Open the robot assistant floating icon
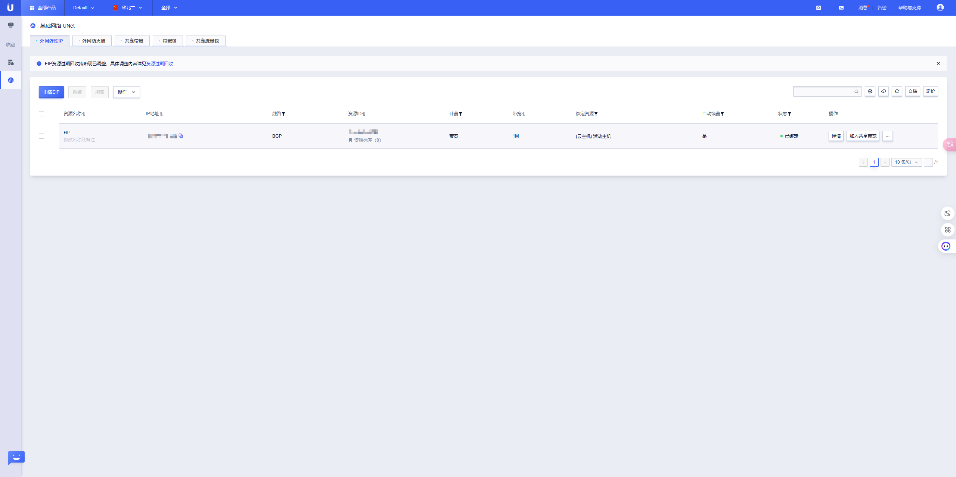Screen dimensions: 956x477 coord(947,246)
